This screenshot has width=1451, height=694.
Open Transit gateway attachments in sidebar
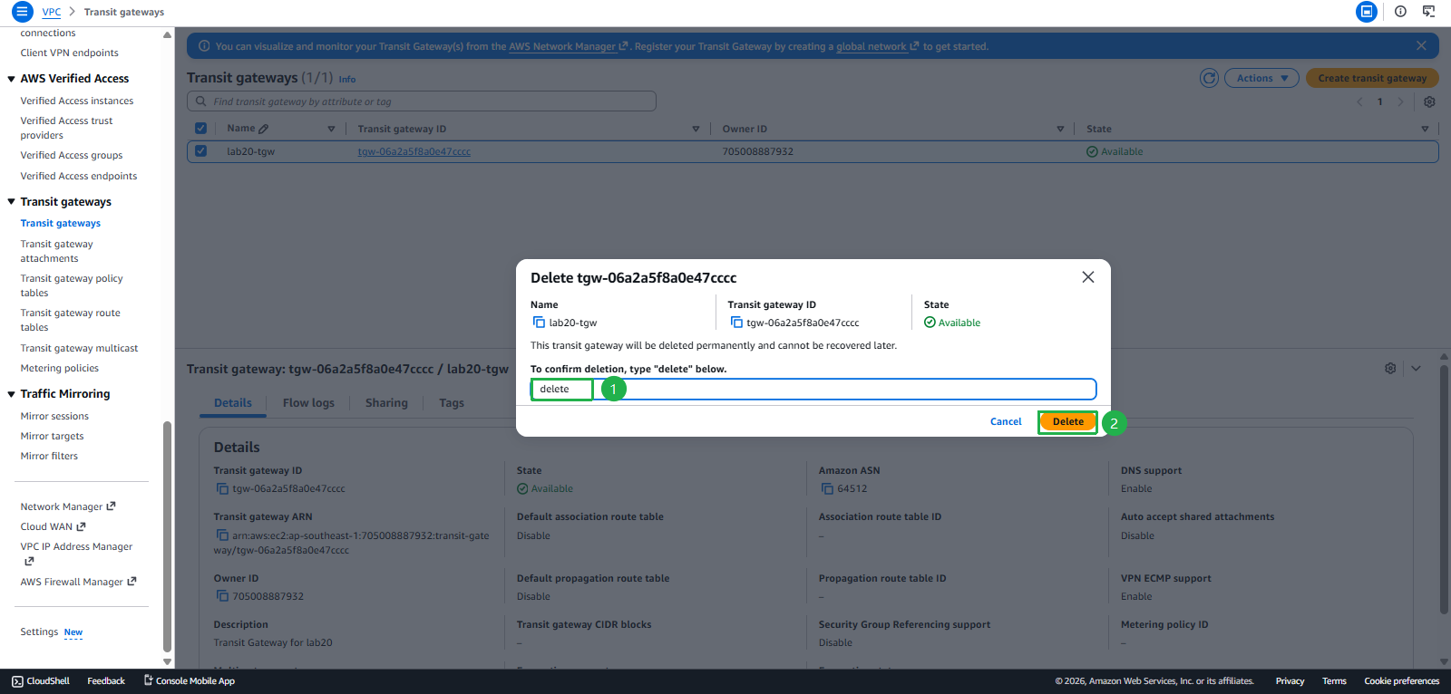click(56, 251)
